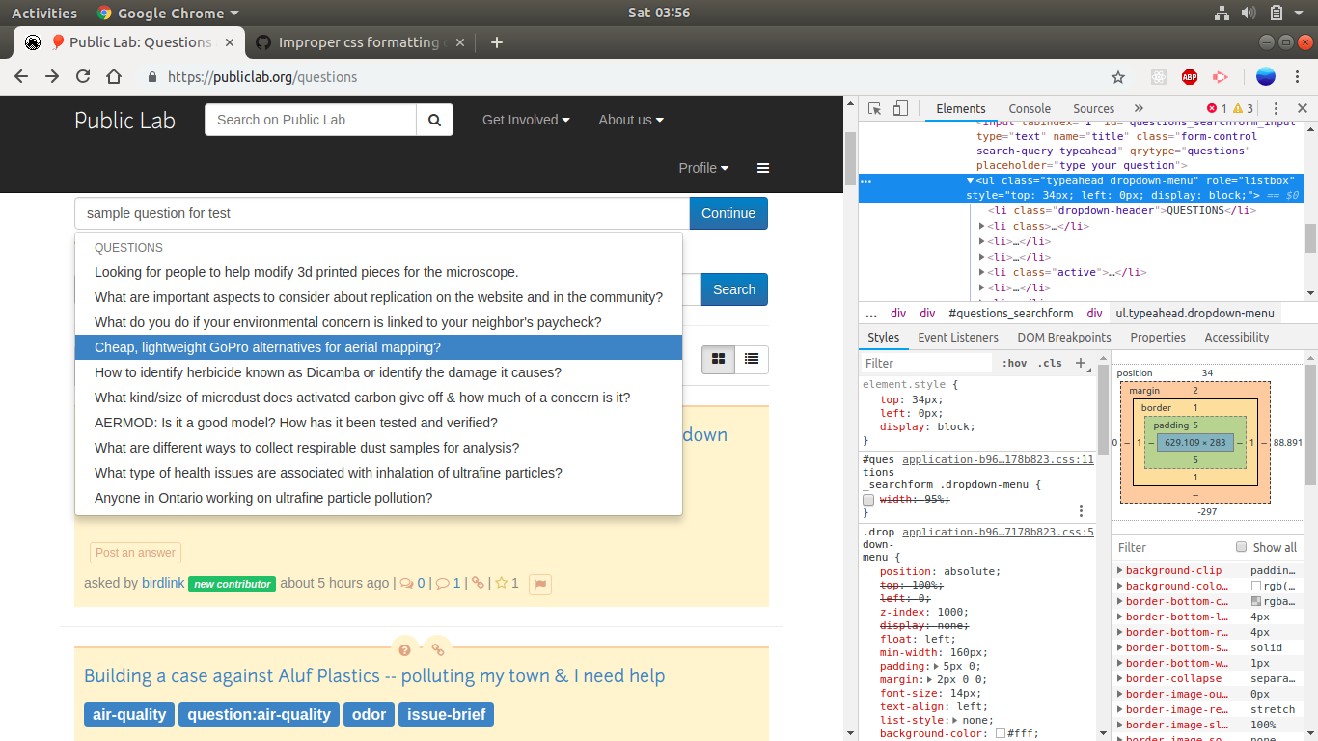Uncheck the background-color property checkbox

pyautogui.click(x=1002, y=732)
